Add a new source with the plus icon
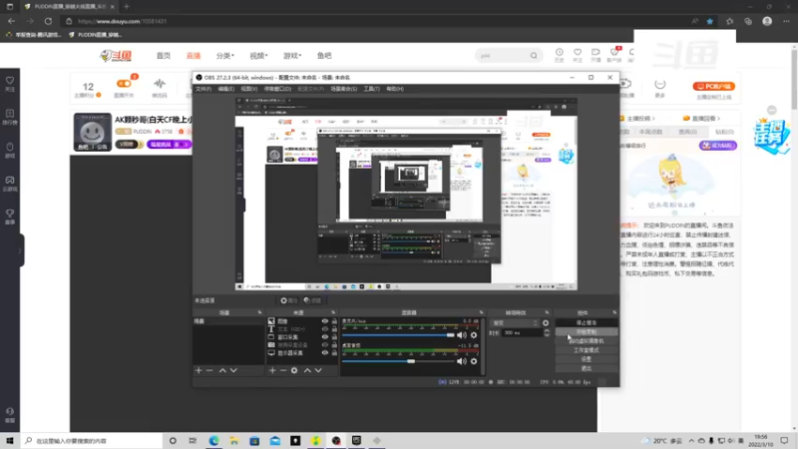798x449 pixels. [x=272, y=370]
